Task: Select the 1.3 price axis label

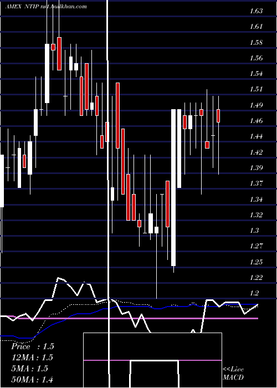Action: [254, 231]
